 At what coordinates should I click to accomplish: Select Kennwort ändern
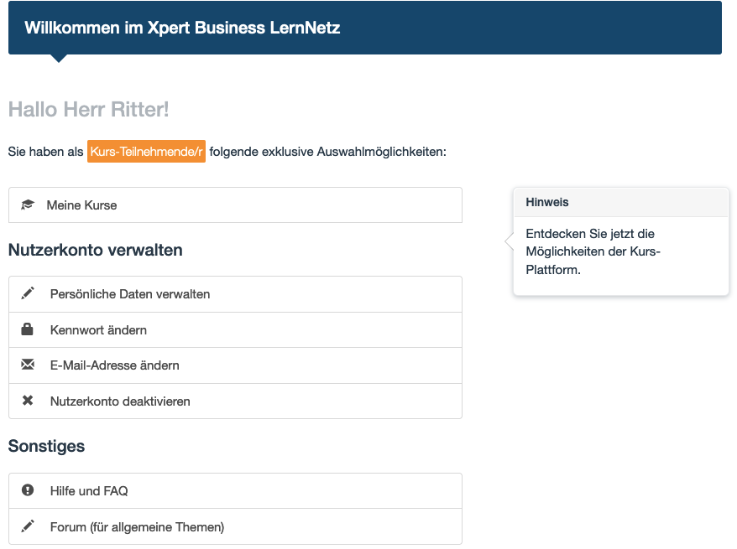[236, 330]
